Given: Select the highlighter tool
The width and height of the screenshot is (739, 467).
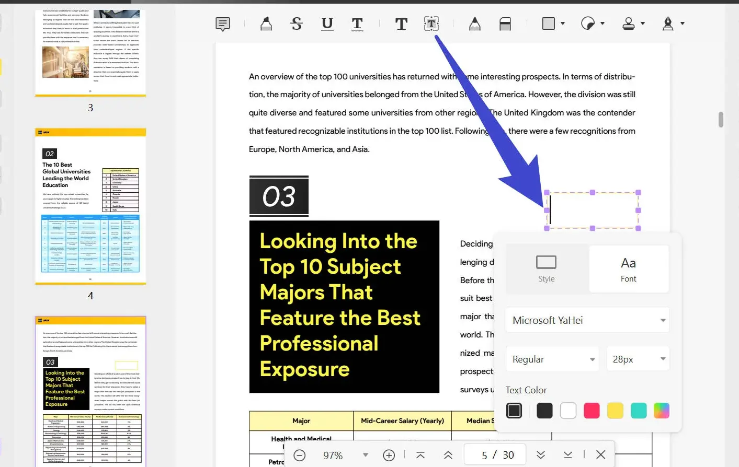Looking at the screenshot, I should 266,24.
